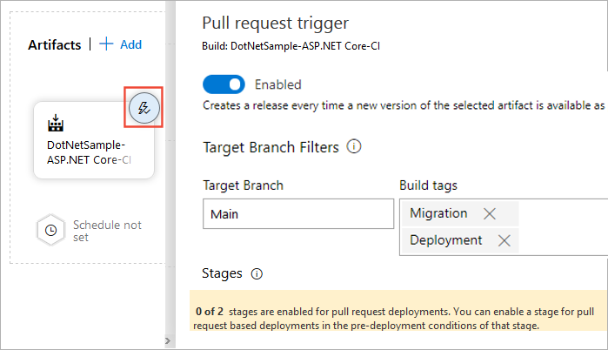This screenshot has height=350, width=608.
Task: Click the Enabled label beside the toggle
Action: tap(277, 84)
